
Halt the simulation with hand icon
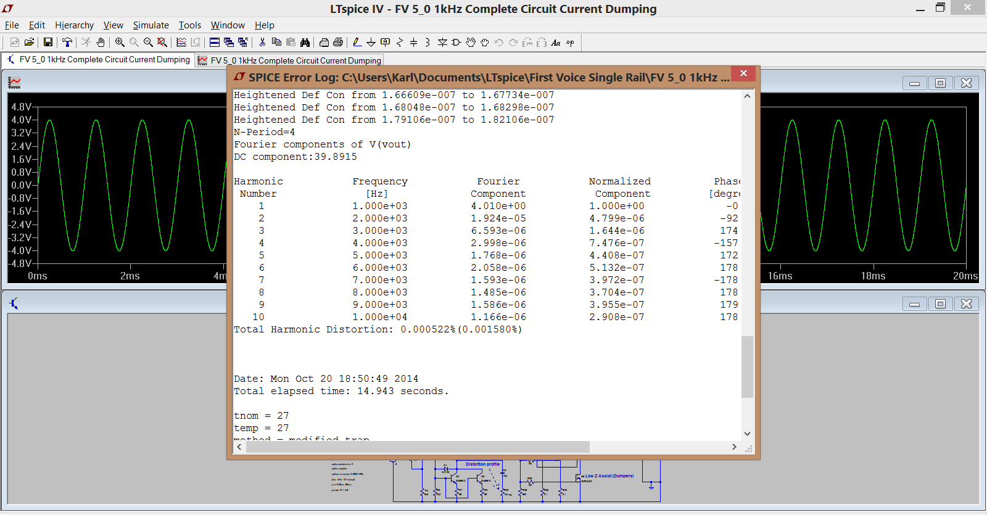coord(101,43)
